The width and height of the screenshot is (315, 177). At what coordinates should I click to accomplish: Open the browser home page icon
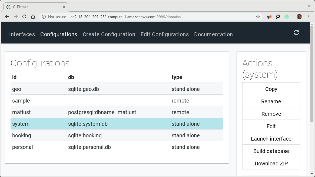pyautogui.click(x=33, y=17)
